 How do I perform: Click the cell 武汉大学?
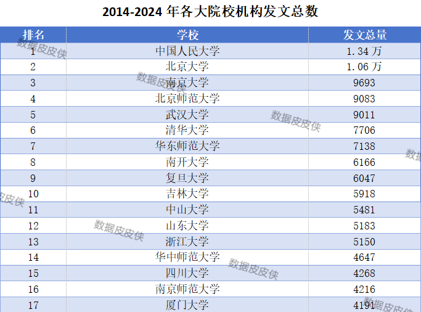(x=187, y=115)
